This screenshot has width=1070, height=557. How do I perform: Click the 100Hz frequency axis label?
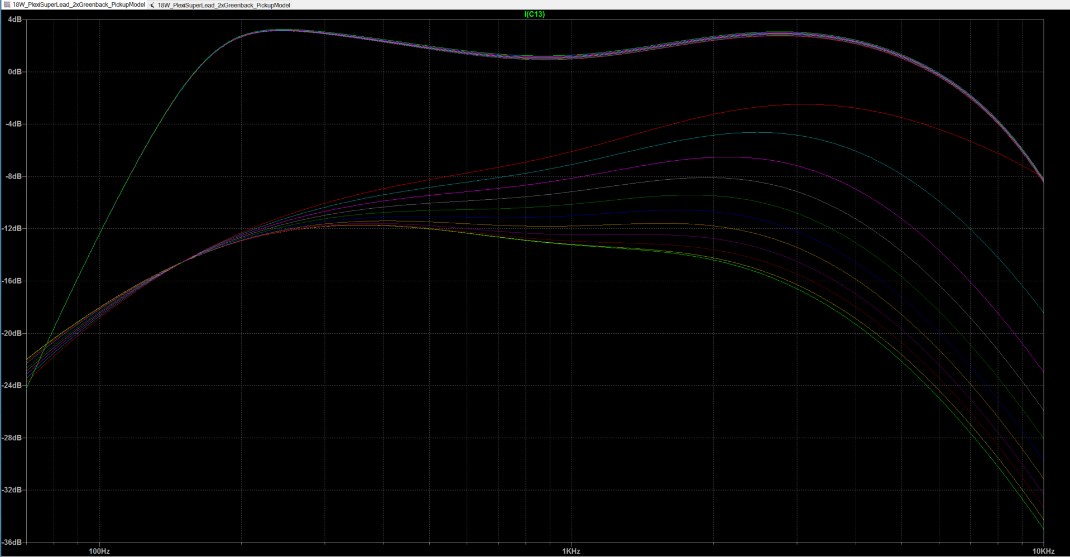pyautogui.click(x=99, y=551)
